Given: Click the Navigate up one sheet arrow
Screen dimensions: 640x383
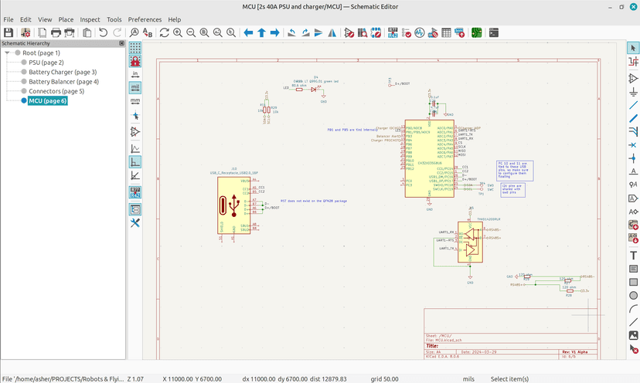Looking at the screenshot, I should [262, 32].
